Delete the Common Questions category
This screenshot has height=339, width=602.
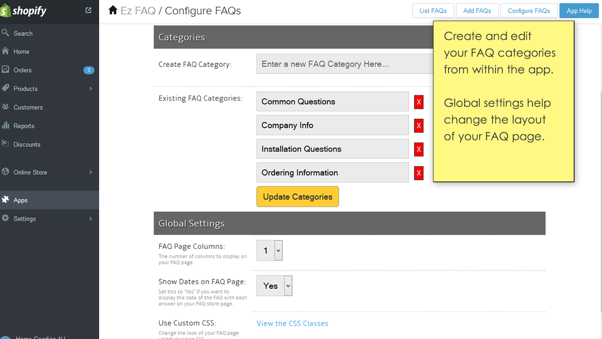pos(419,102)
